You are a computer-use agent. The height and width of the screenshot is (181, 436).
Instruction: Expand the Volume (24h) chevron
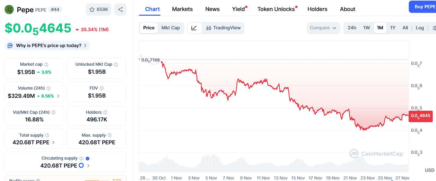pyautogui.click(x=58, y=96)
